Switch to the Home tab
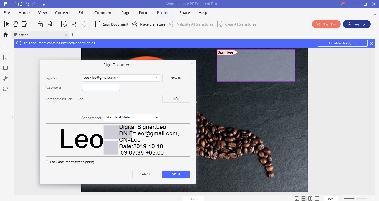The height and width of the screenshot is (201, 379). tap(24, 13)
